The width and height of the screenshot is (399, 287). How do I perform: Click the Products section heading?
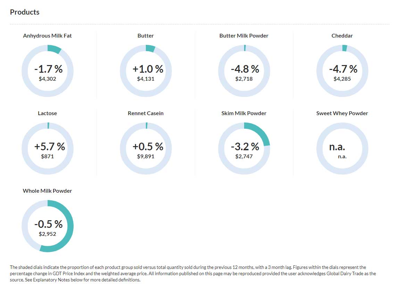click(25, 12)
